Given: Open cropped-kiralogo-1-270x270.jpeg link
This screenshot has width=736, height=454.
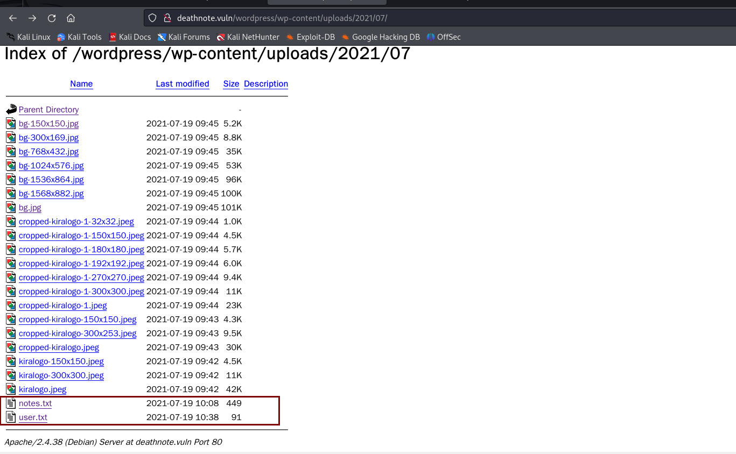Looking at the screenshot, I should (81, 278).
